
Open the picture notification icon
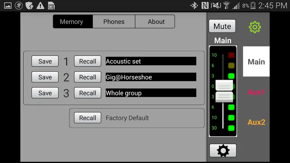[x=8, y=6]
